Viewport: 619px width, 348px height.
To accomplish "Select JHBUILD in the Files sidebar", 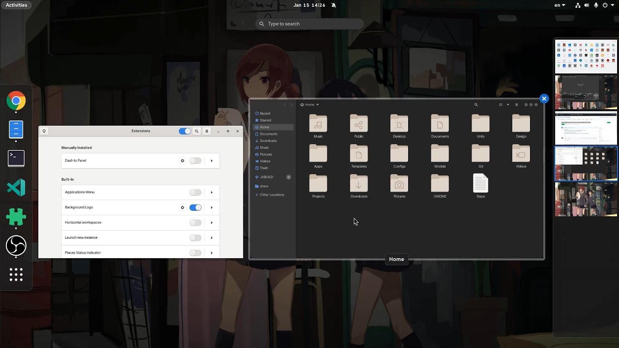I will tap(269, 177).
